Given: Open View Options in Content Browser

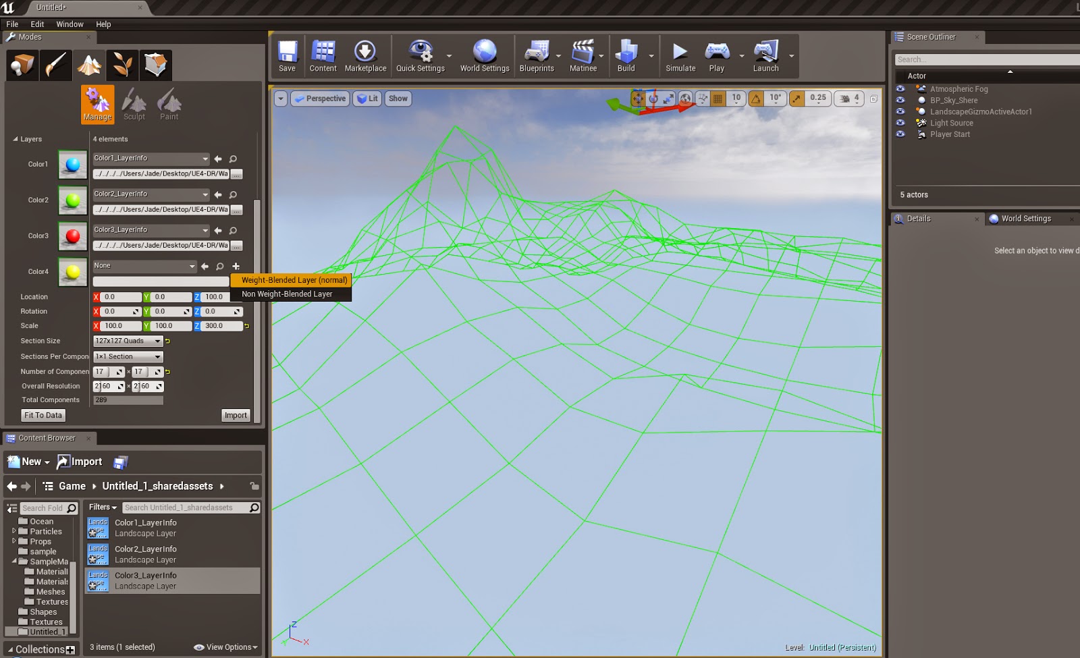Looking at the screenshot, I should tap(226, 647).
